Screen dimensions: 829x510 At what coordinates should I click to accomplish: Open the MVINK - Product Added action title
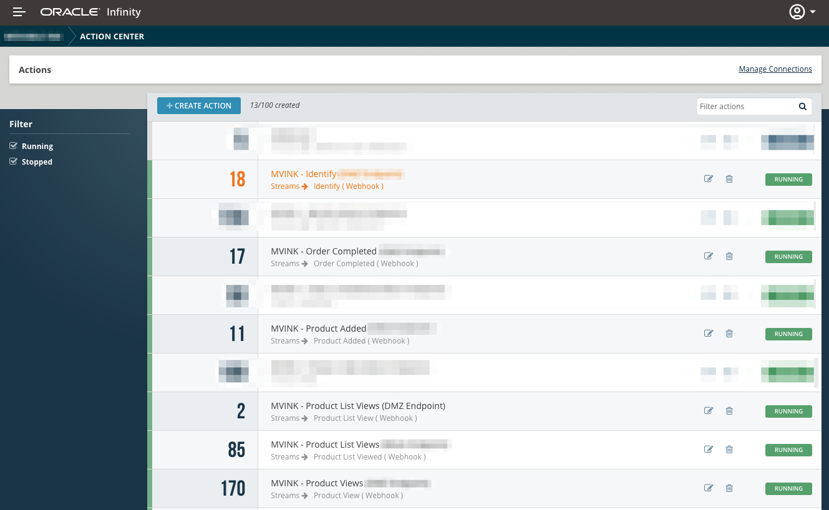coord(318,329)
